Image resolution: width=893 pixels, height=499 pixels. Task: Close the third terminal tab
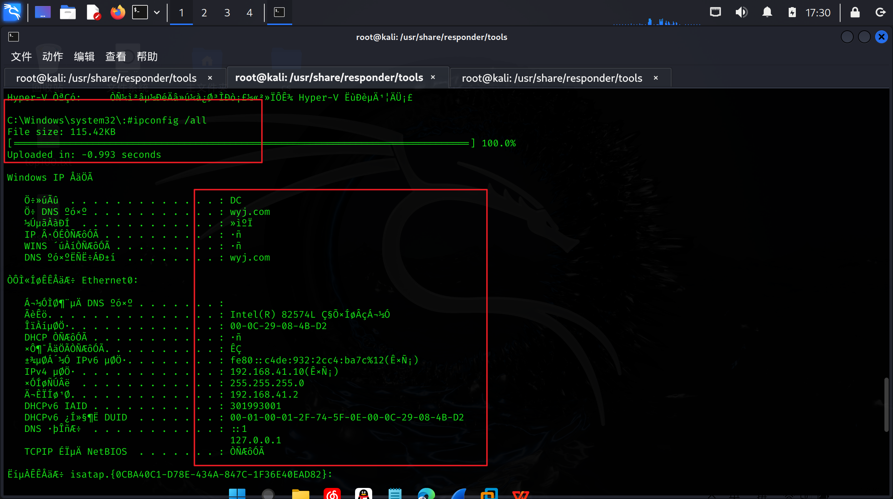click(656, 78)
